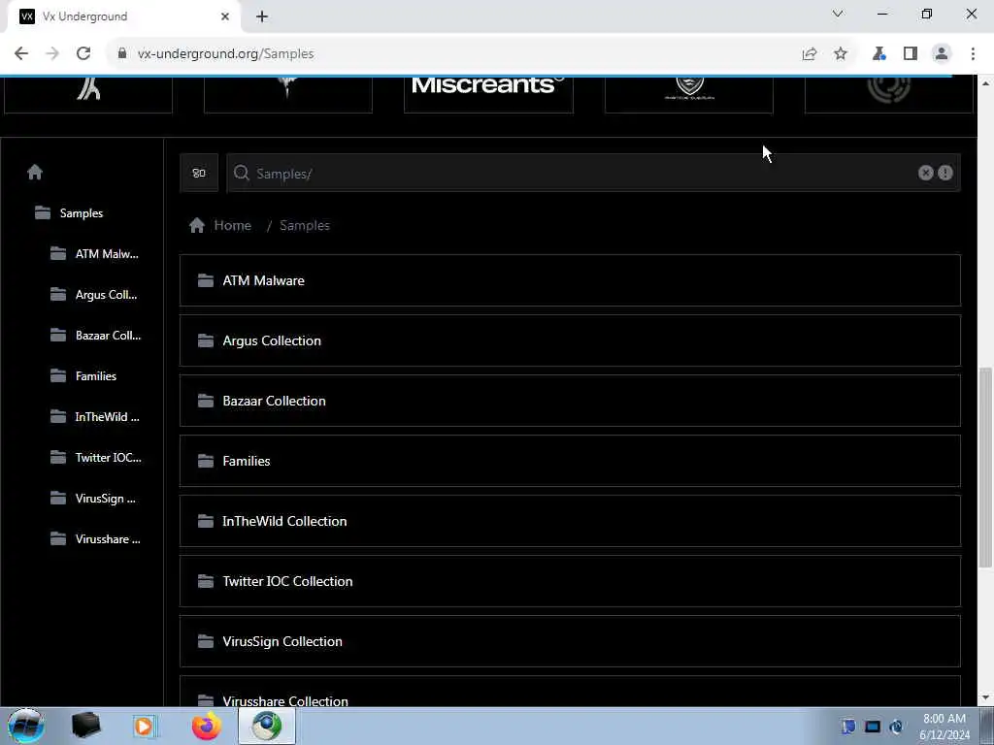Select InTheWild folder in sidebar
This screenshot has height=745, width=994.
(x=94, y=417)
